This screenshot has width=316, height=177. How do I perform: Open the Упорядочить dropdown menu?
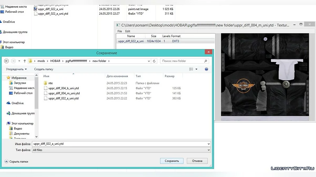coord(16,69)
